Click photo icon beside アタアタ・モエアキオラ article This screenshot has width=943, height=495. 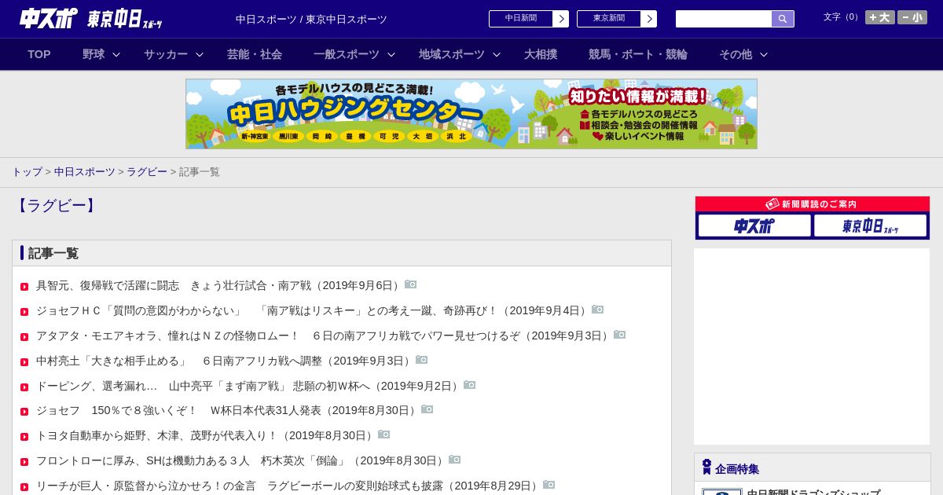tap(620, 335)
